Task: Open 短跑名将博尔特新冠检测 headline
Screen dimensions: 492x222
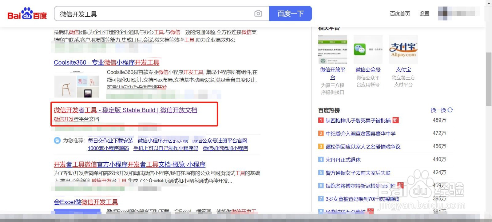Action: 360,186
